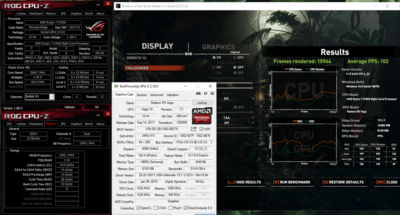Click the GPU-Z title bar app icon
This screenshot has height=215, width=400.
pyautogui.click(x=116, y=86)
